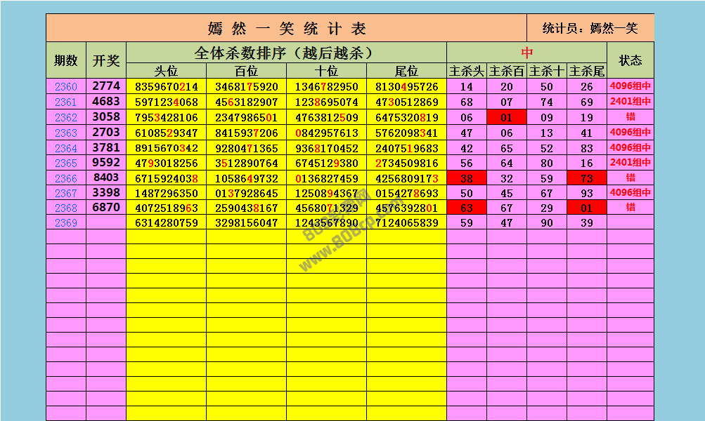Click the period number 2360 link
Image resolution: width=705 pixels, height=421 pixels.
click(x=66, y=87)
